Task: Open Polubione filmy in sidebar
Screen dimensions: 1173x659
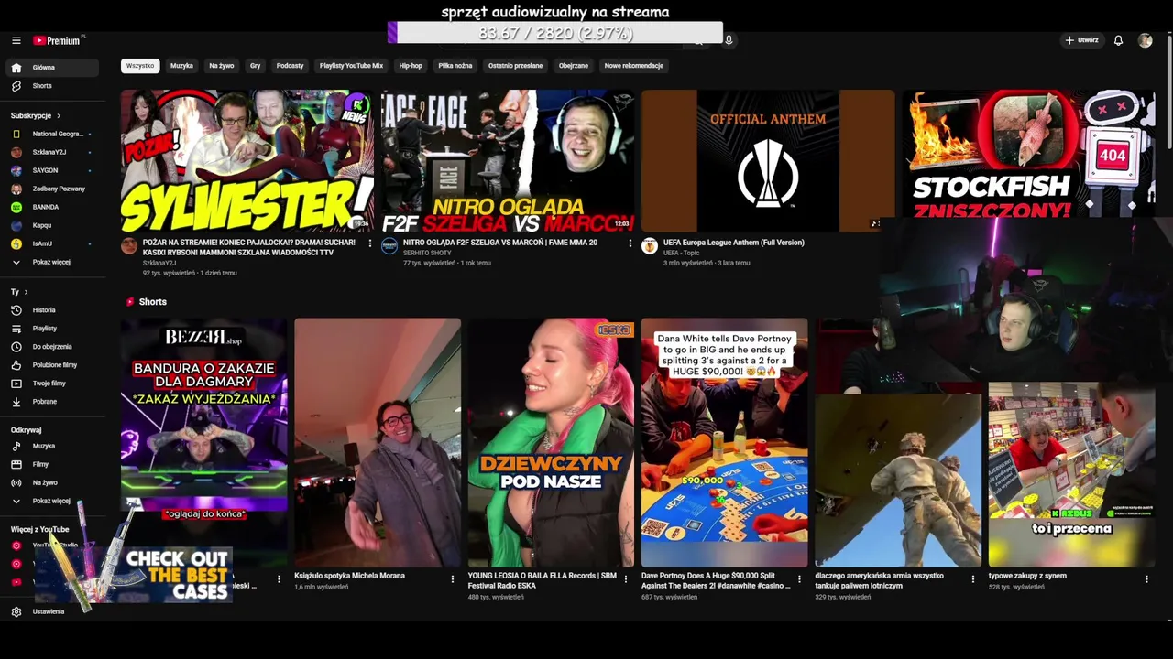Action: (x=54, y=365)
